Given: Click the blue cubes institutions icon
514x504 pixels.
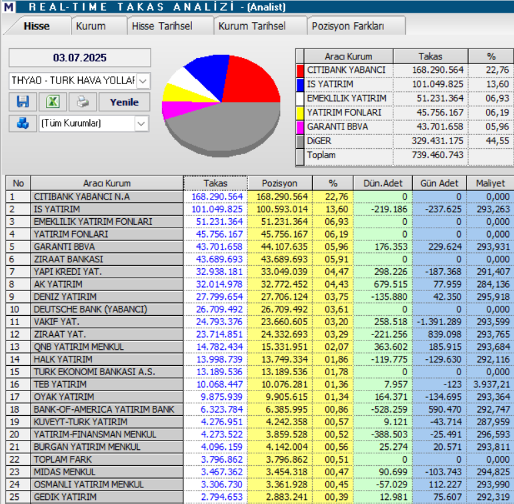Looking at the screenshot, I should coord(23,123).
